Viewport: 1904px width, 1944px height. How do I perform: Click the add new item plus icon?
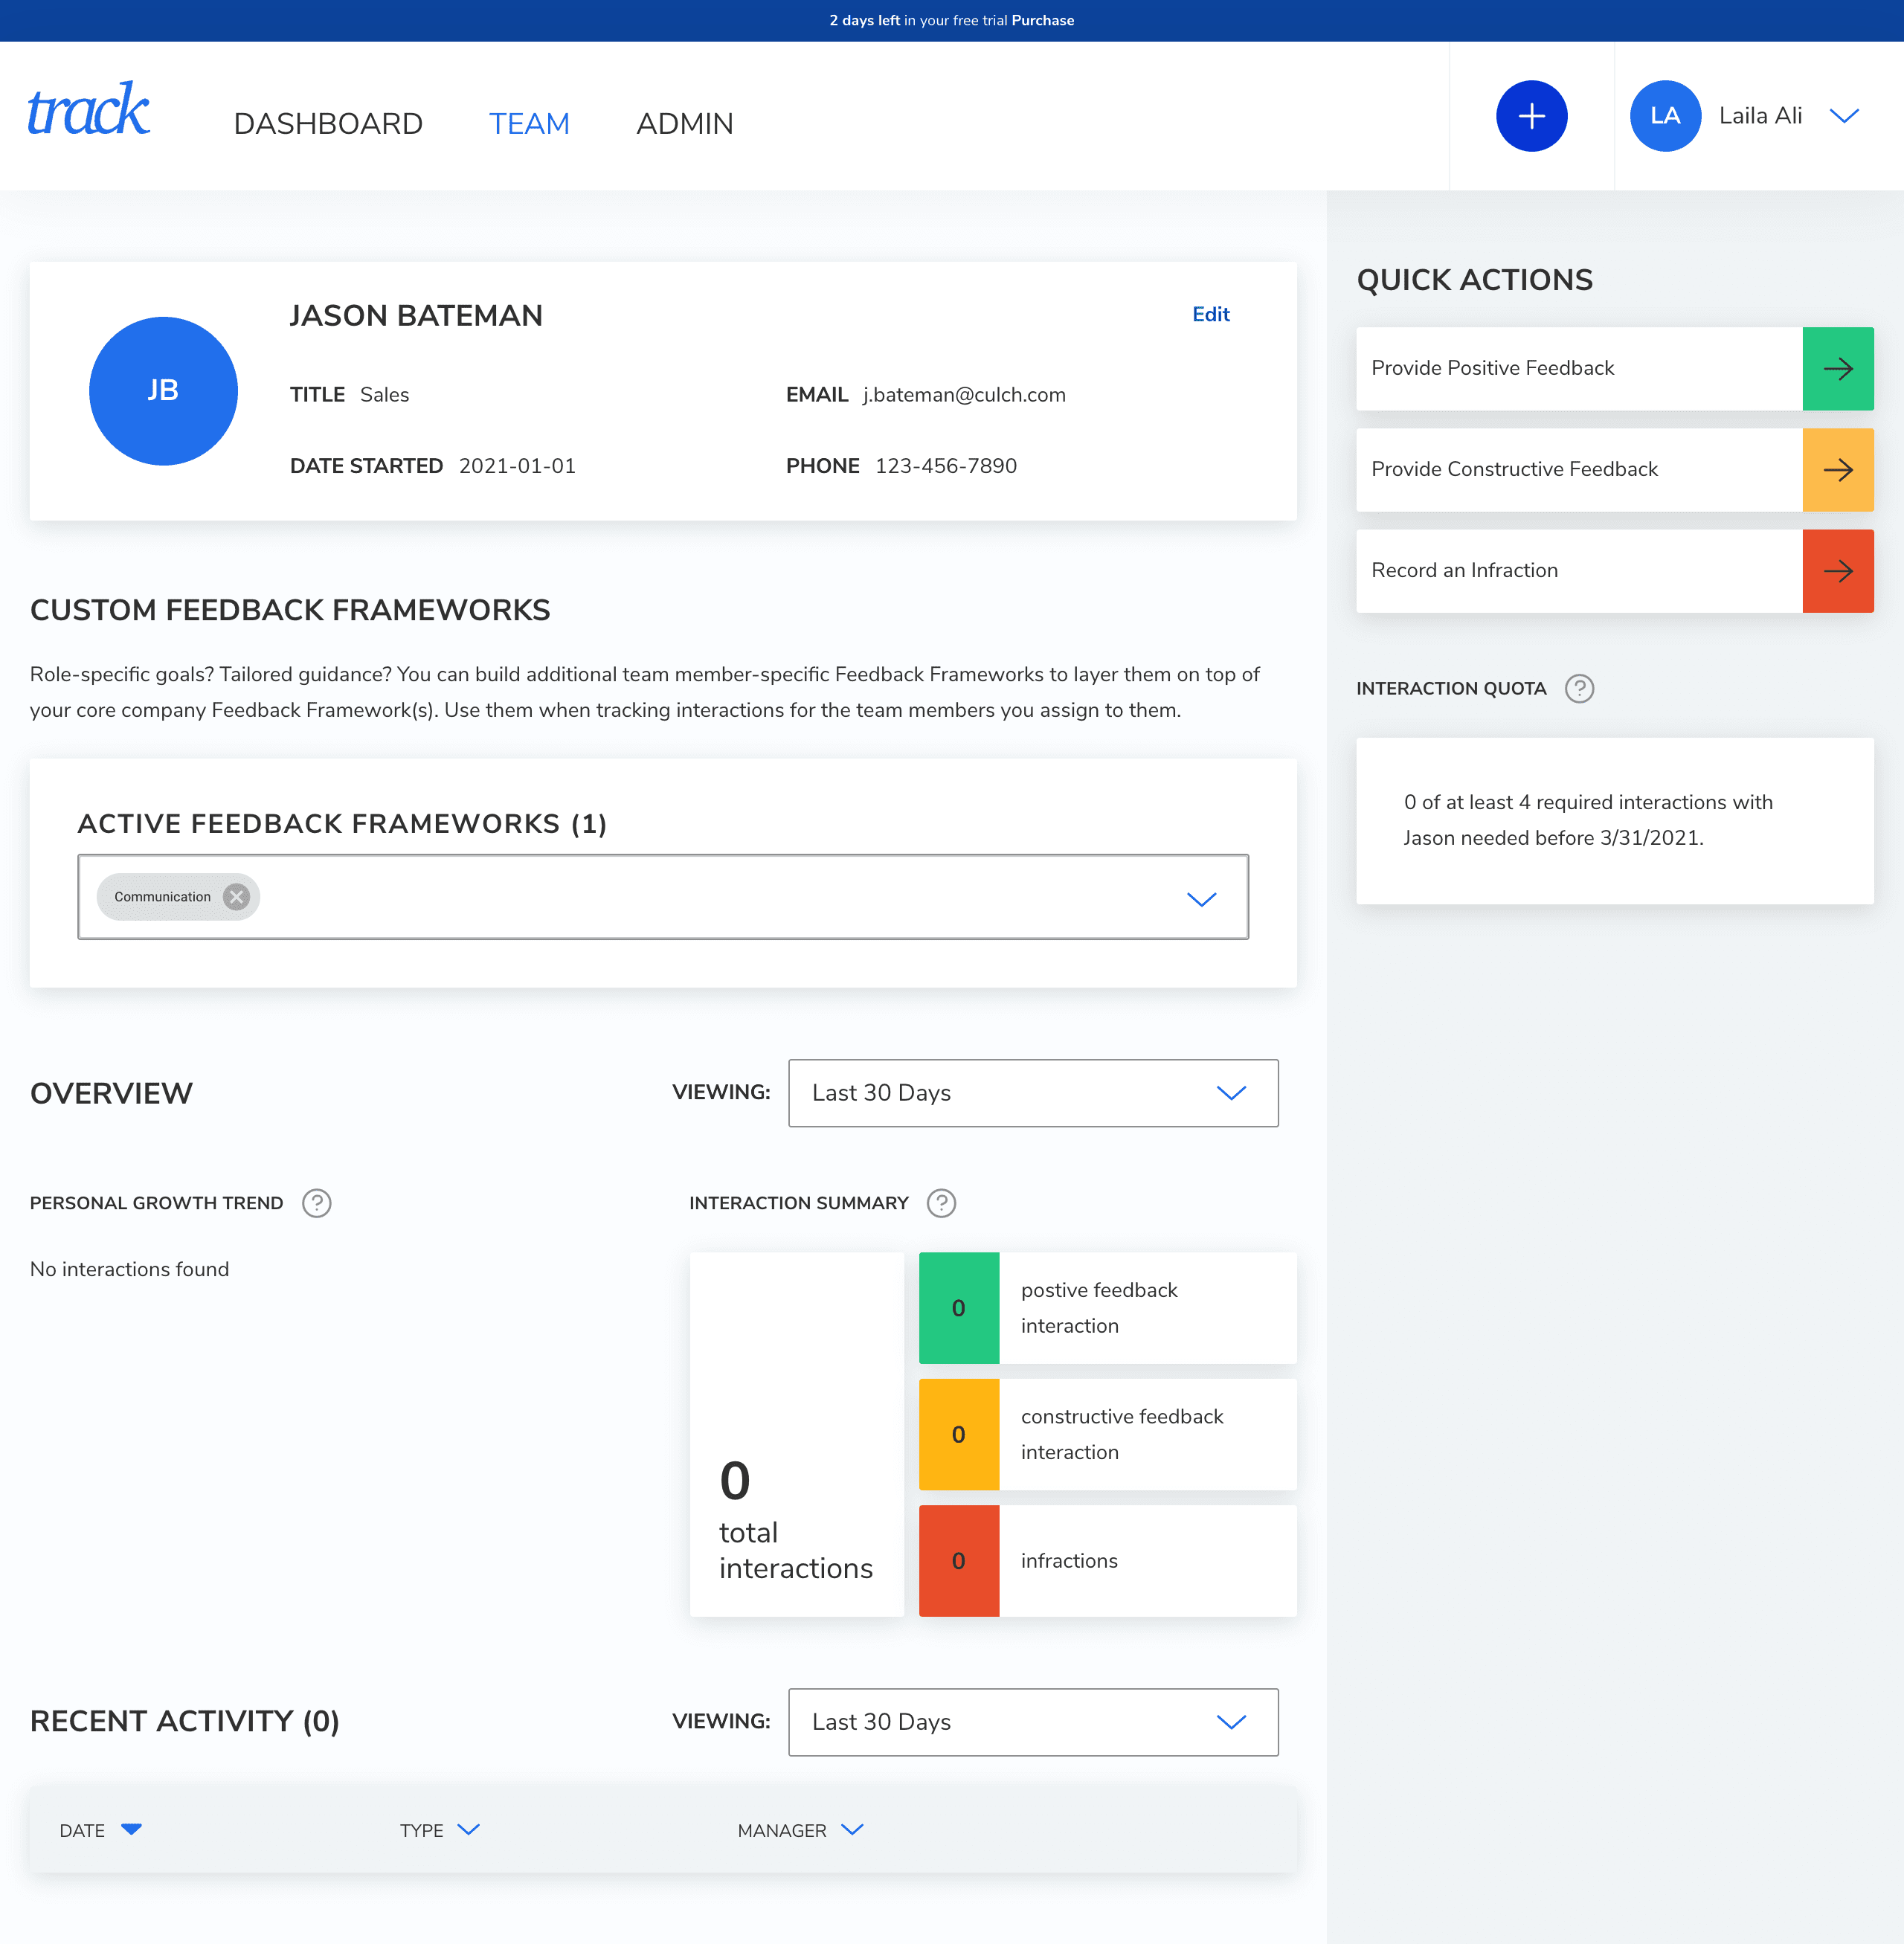[1531, 115]
